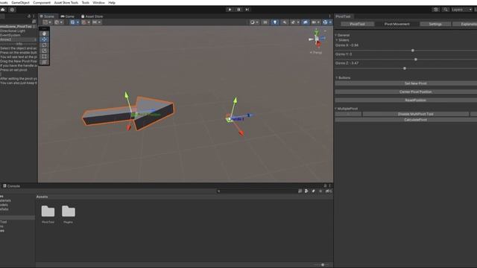
Task: Open the Undo History icon in the top toolbar
Action: tap(436, 10)
